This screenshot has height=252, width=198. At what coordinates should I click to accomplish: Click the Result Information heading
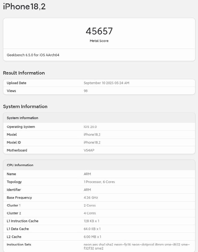click(x=24, y=73)
